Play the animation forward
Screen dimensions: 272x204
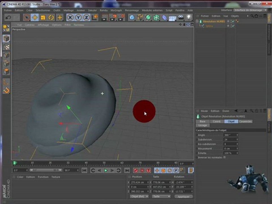[x=105, y=171]
